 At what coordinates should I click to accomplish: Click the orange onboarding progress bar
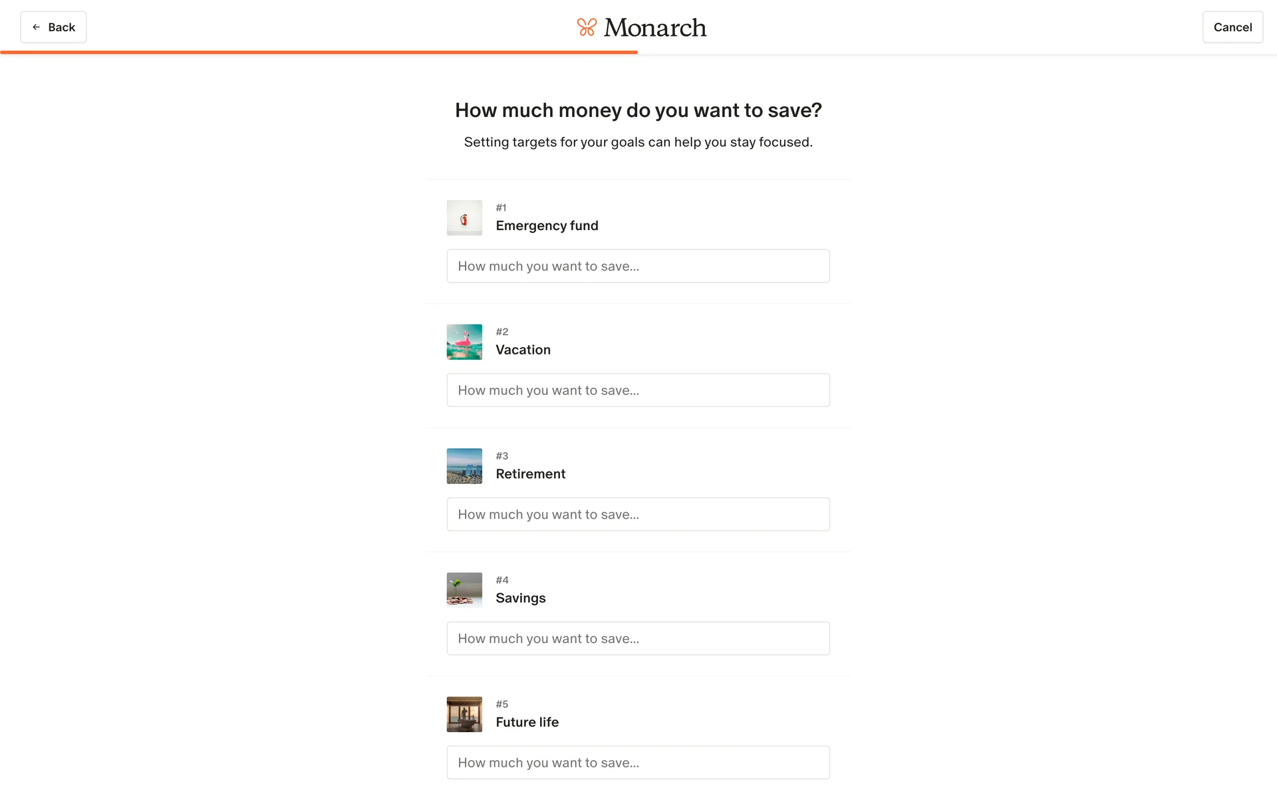coord(319,52)
